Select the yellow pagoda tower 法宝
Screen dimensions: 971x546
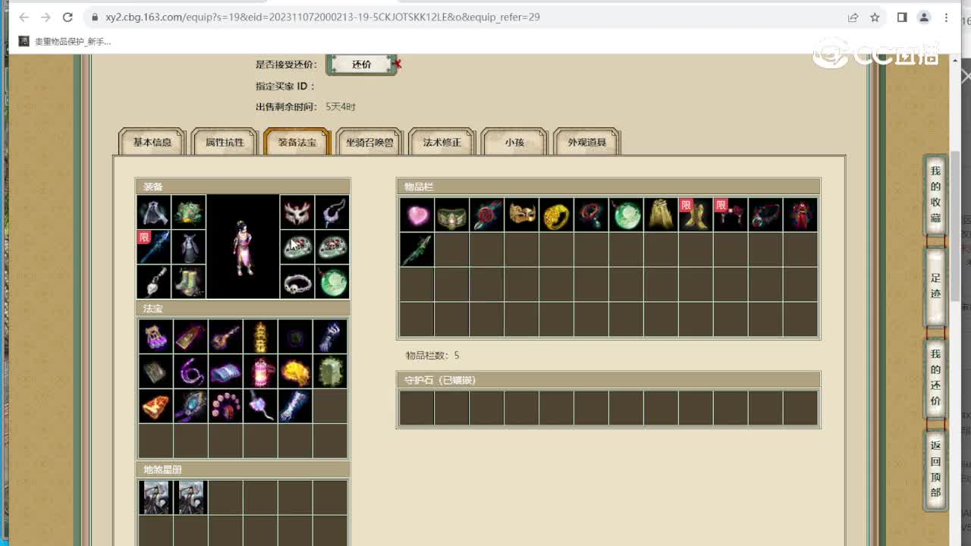tap(260, 336)
